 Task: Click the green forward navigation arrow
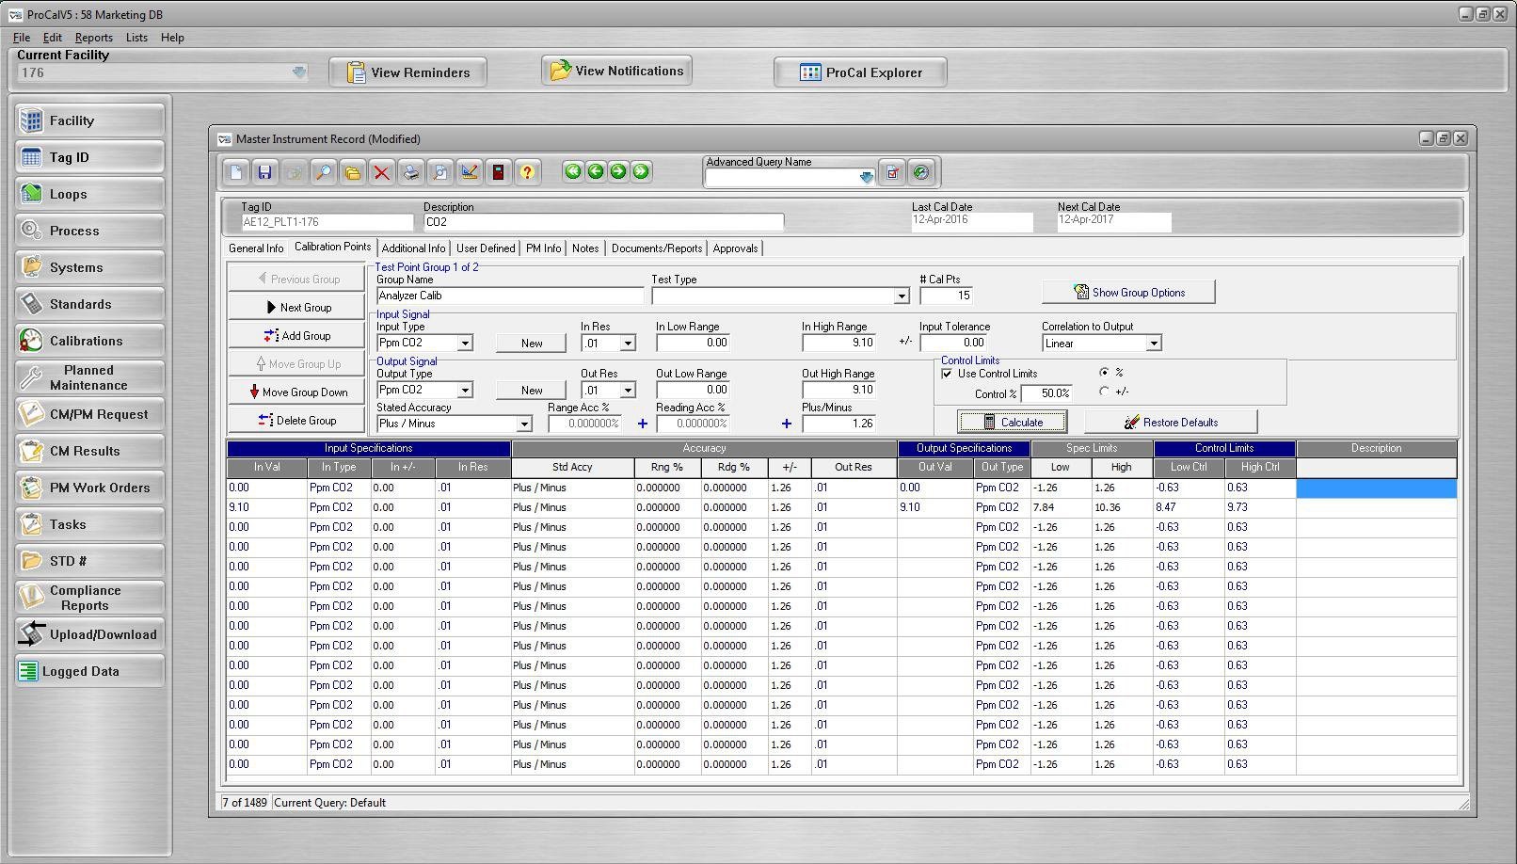(x=618, y=171)
